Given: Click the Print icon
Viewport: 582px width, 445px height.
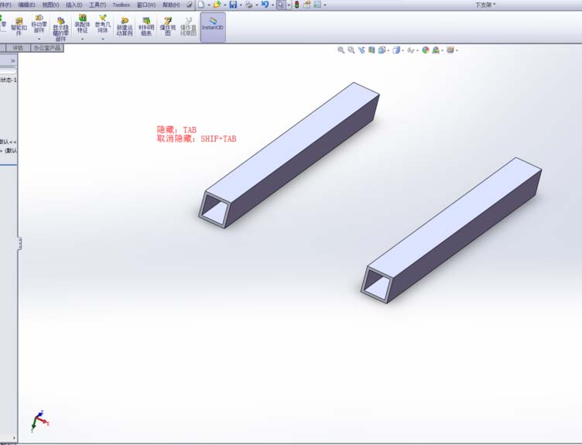Looking at the screenshot, I should [248, 5].
